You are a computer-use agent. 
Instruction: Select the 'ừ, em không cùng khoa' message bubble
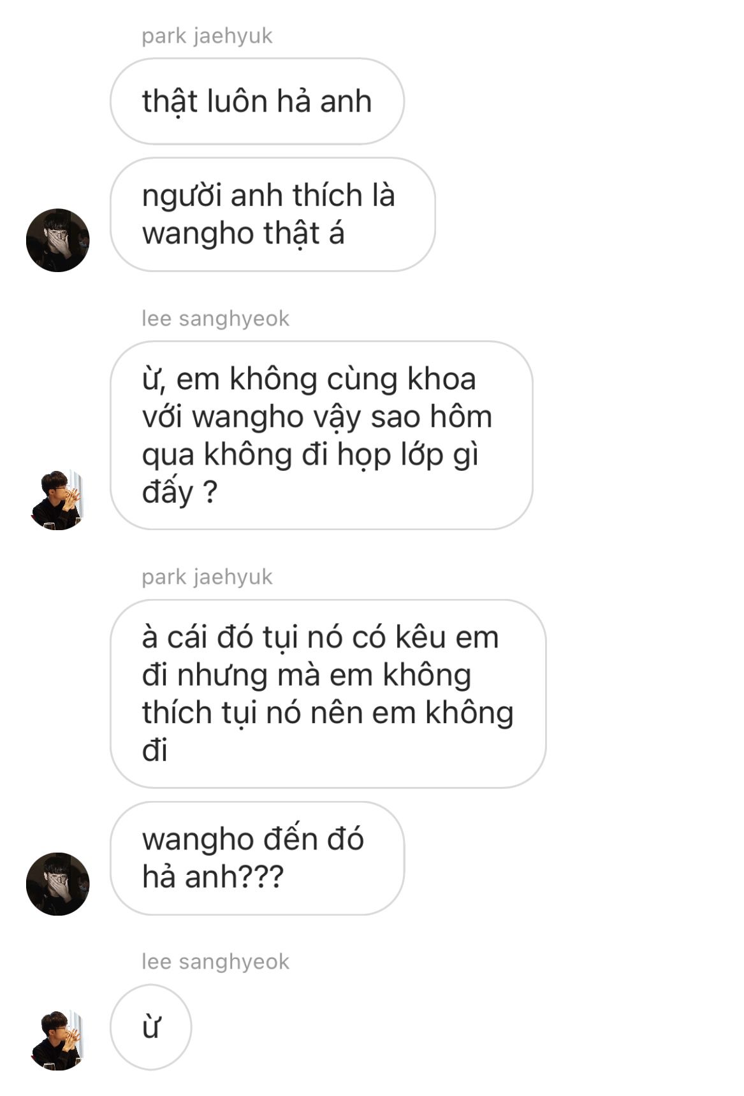[x=321, y=435]
